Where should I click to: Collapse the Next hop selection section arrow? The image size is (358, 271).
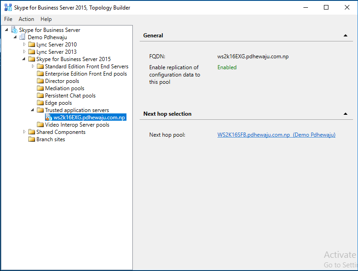[x=345, y=114]
